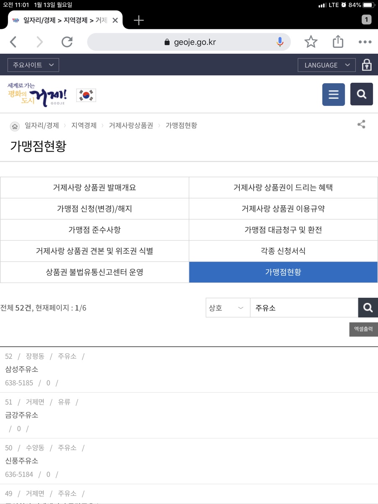
Task: Open the 상호 search type dropdown
Action: (x=228, y=308)
